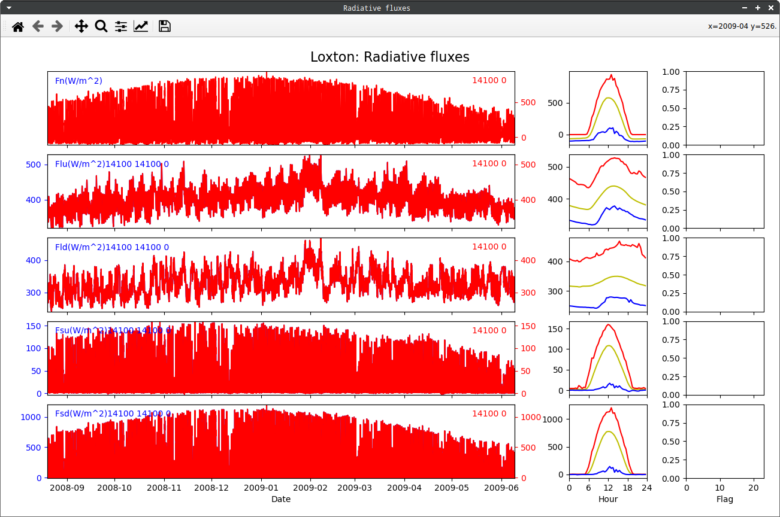
Task: Click the red '14100 0' label in Fsd panel
Action: (489, 413)
